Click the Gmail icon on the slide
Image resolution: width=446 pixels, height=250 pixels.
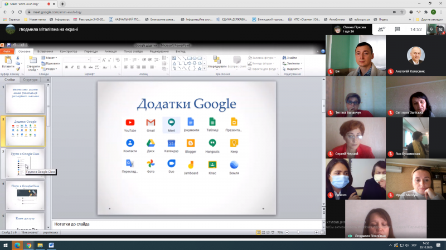pos(151,122)
